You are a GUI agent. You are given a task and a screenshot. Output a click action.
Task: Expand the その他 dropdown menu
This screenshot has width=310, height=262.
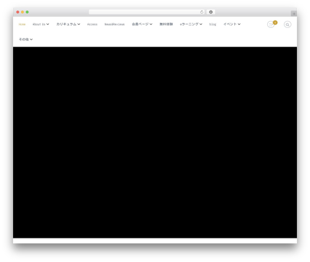(x=25, y=39)
